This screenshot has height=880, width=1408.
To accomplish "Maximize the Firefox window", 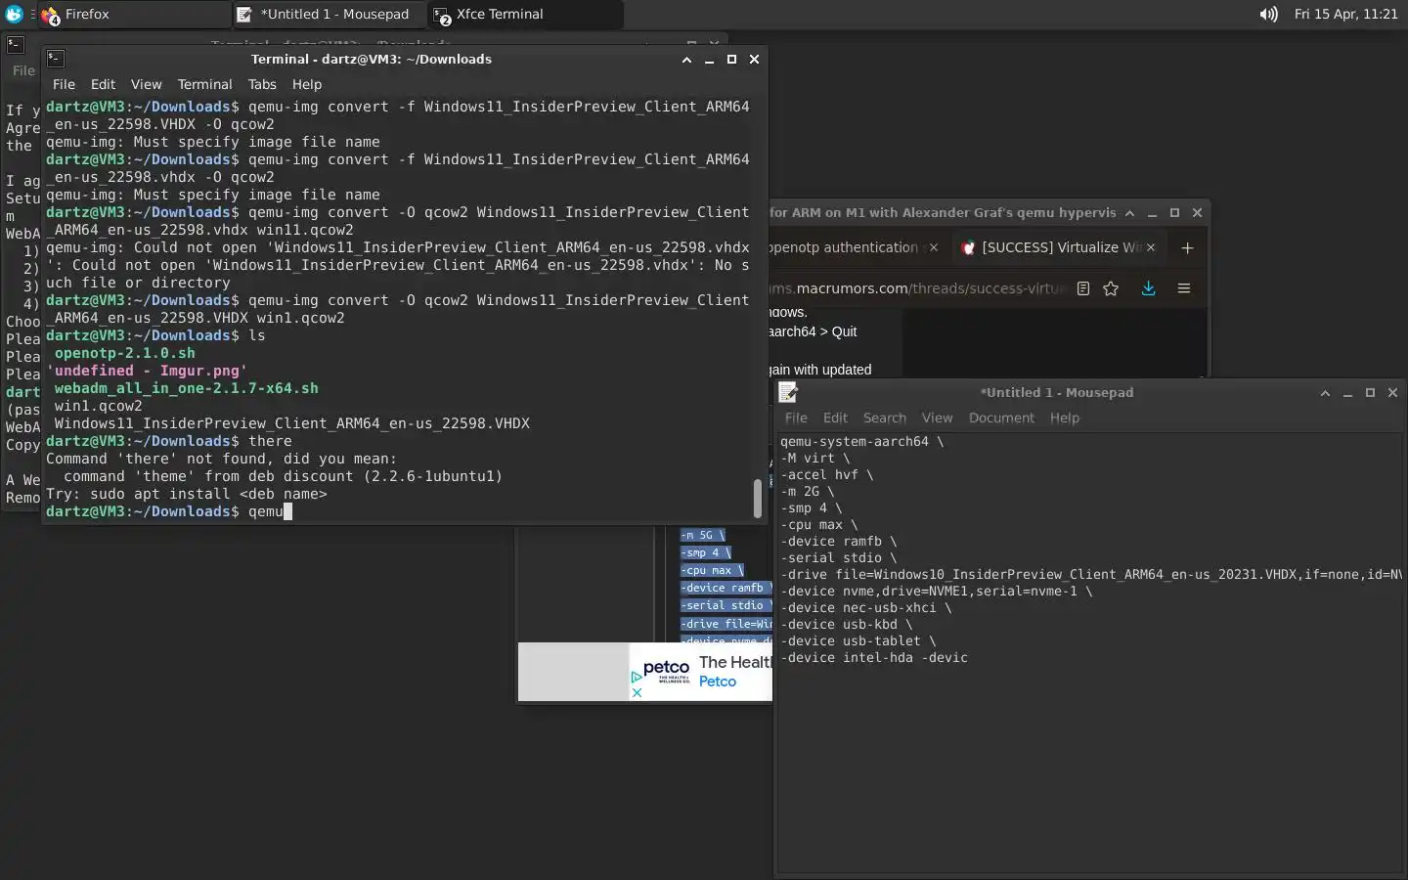I will click(1174, 212).
